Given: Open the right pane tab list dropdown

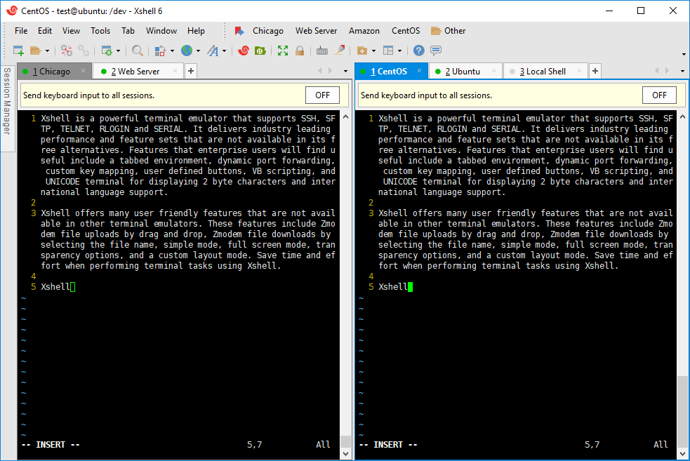Looking at the screenshot, I should (x=682, y=72).
